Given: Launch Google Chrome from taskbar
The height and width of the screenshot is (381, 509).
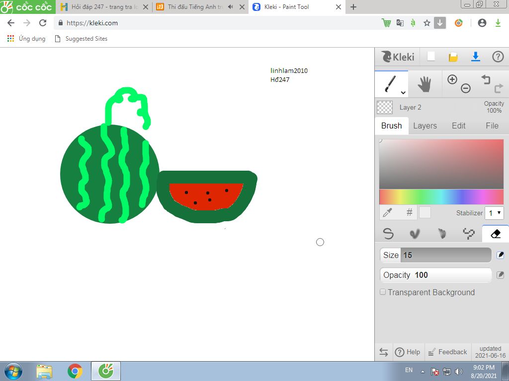Looking at the screenshot, I should 75,371.
